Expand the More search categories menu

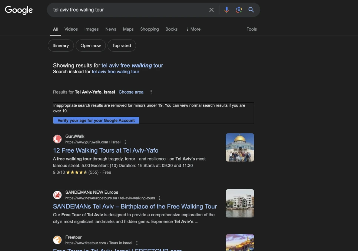click(193, 29)
